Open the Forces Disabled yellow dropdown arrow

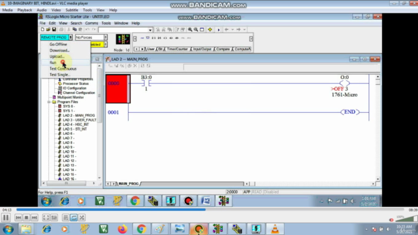(106, 44)
